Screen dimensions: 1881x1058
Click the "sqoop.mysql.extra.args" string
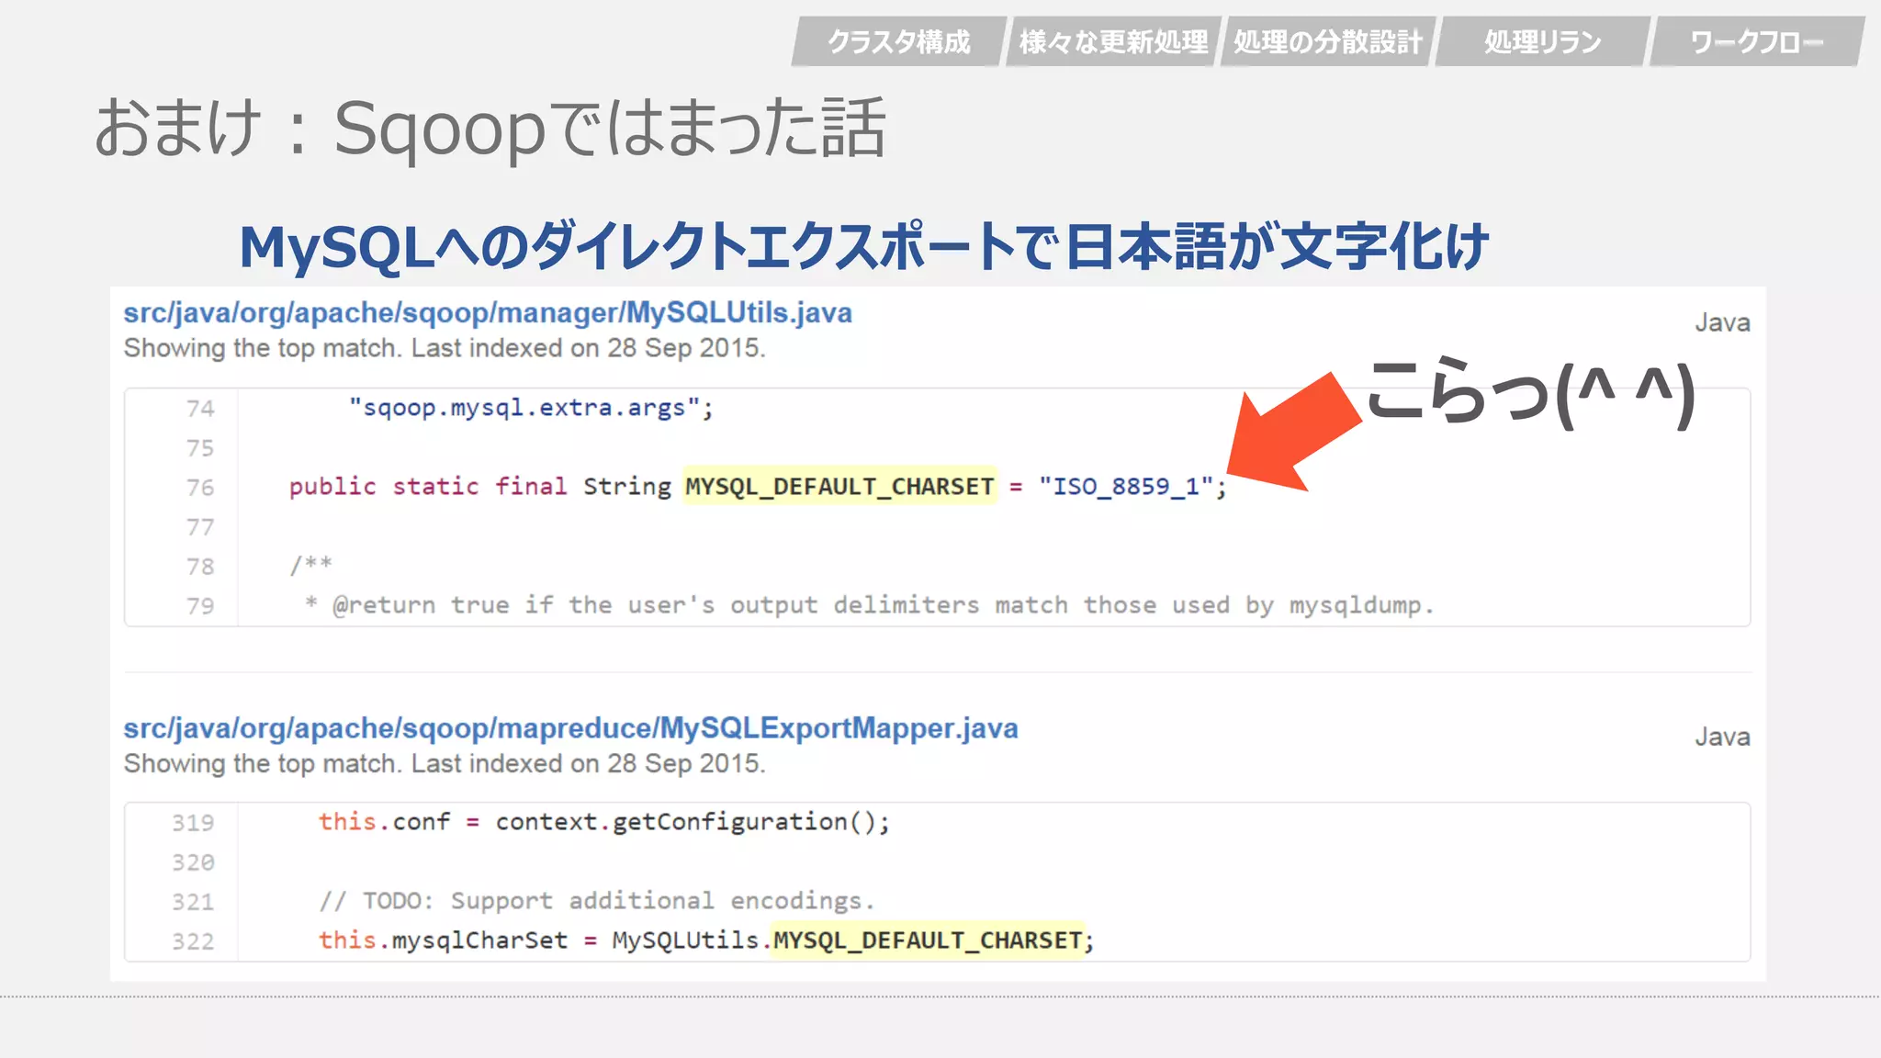(524, 407)
